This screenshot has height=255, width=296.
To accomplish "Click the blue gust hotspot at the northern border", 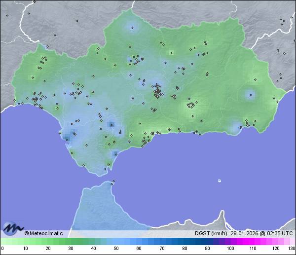I will tap(132, 27).
